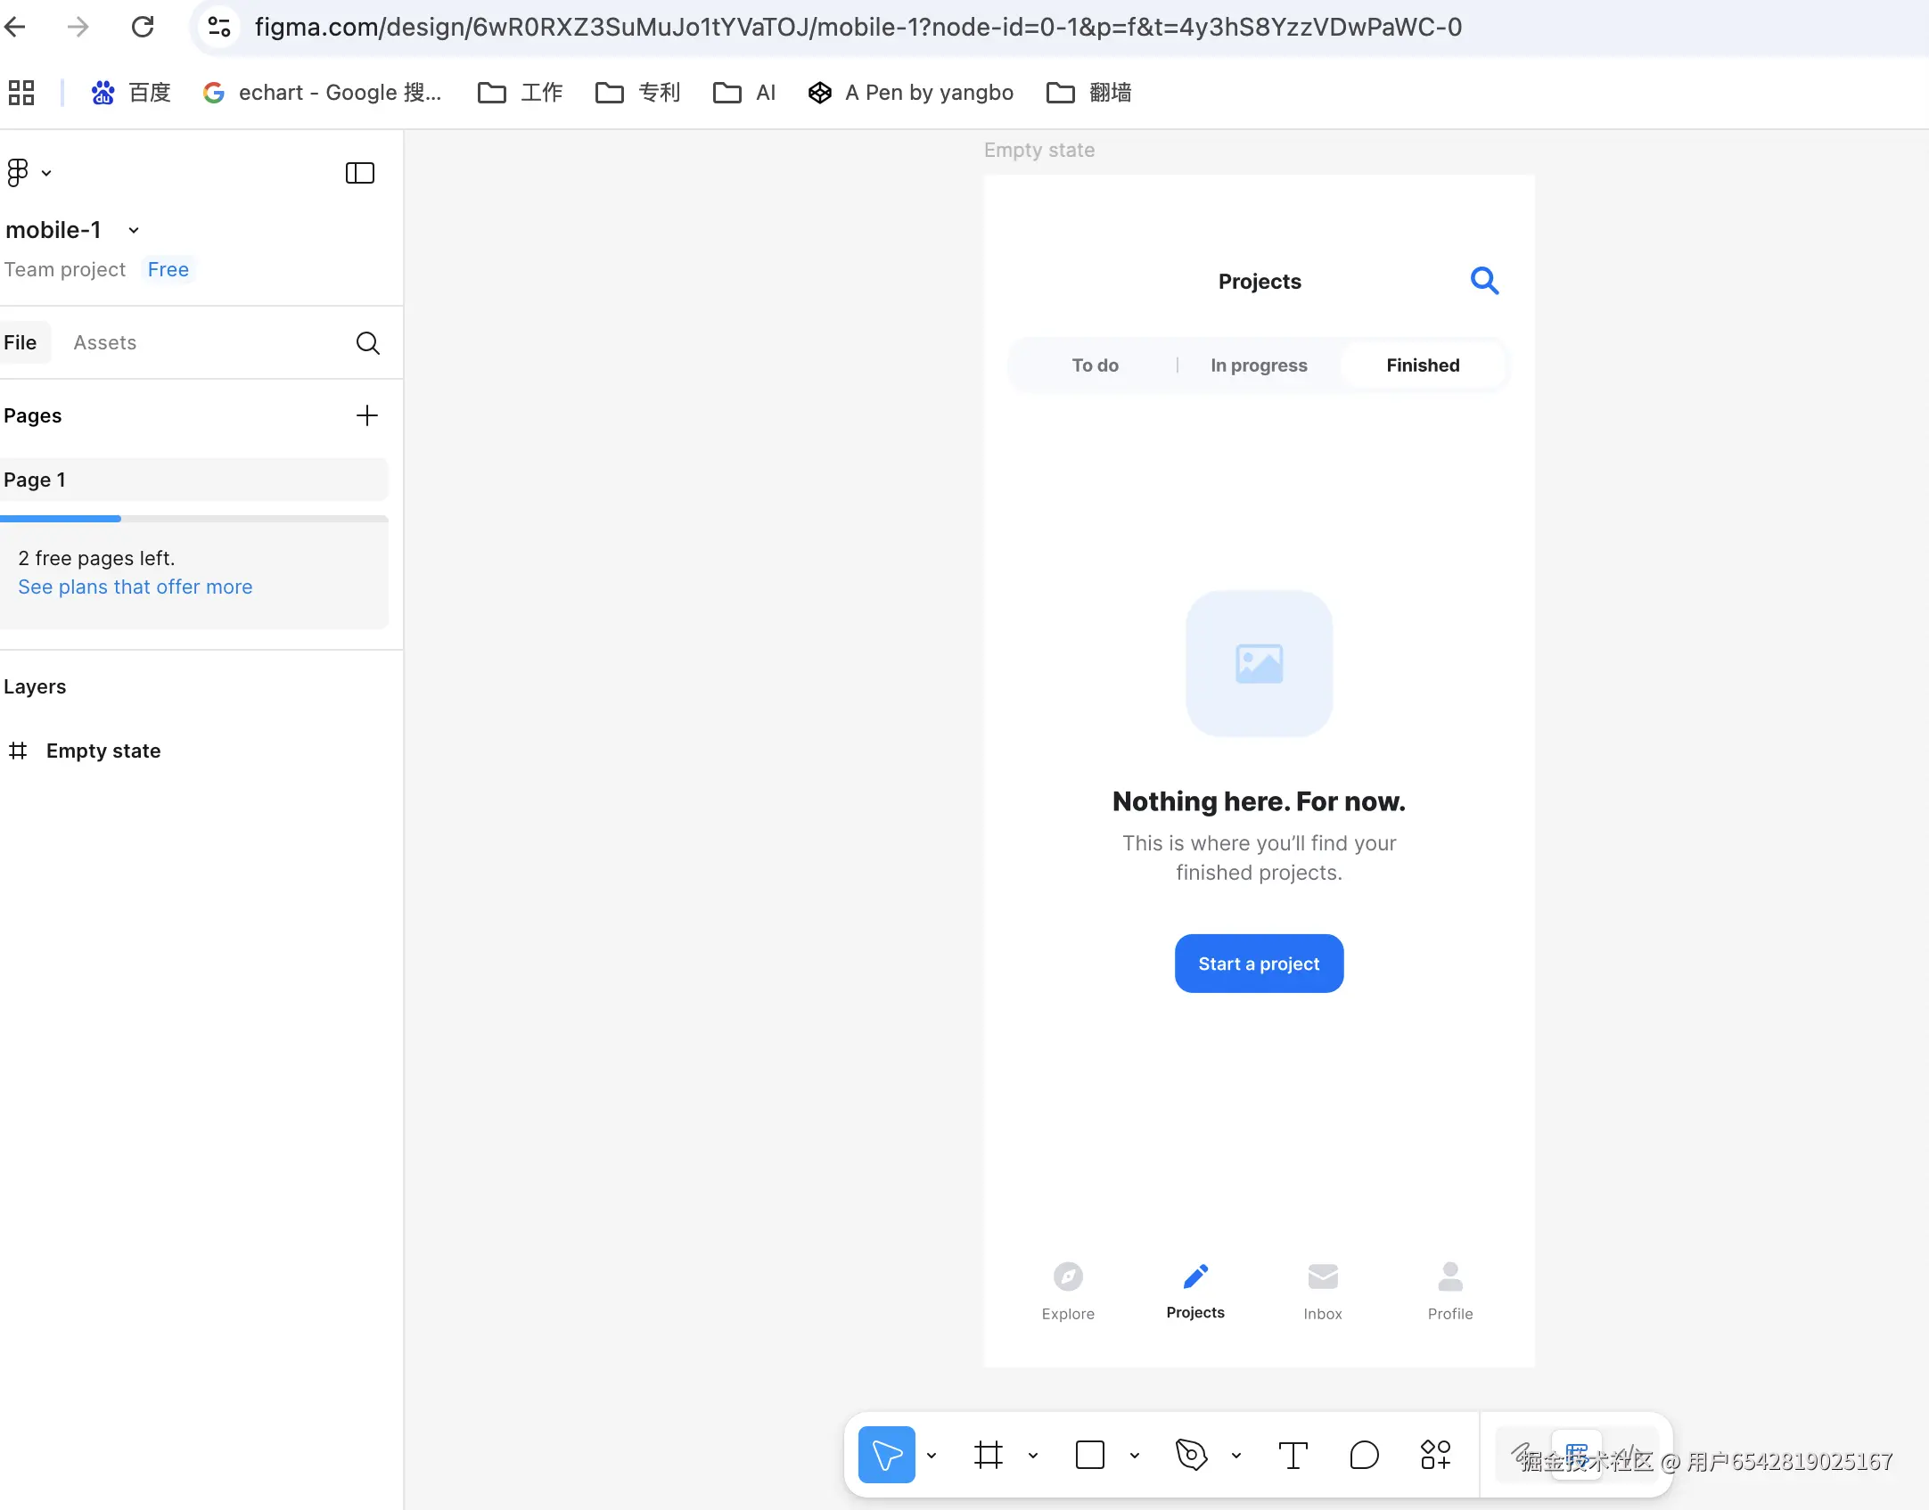Click the free pages usage progress bar

tap(193, 518)
